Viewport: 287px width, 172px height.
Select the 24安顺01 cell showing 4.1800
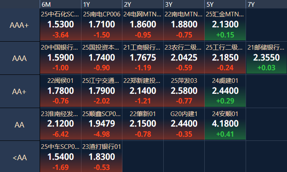pos(225,124)
